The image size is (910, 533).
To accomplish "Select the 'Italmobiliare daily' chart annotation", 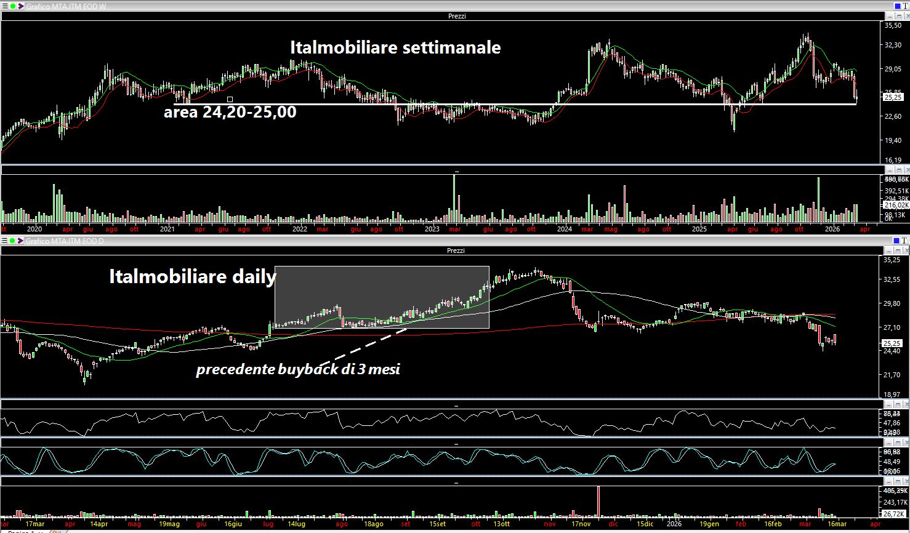I will click(193, 277).
